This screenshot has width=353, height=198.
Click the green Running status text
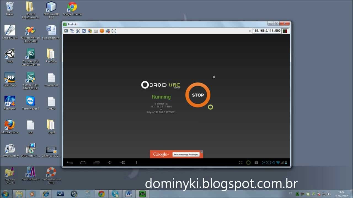point(161,97)
